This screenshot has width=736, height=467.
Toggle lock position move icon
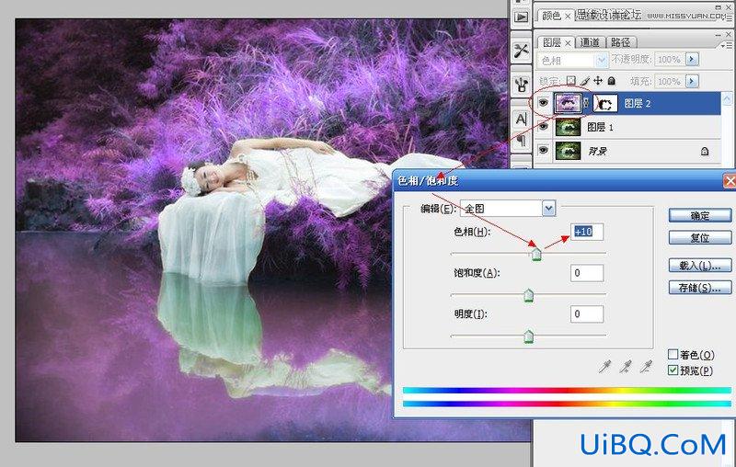(598, 81)
